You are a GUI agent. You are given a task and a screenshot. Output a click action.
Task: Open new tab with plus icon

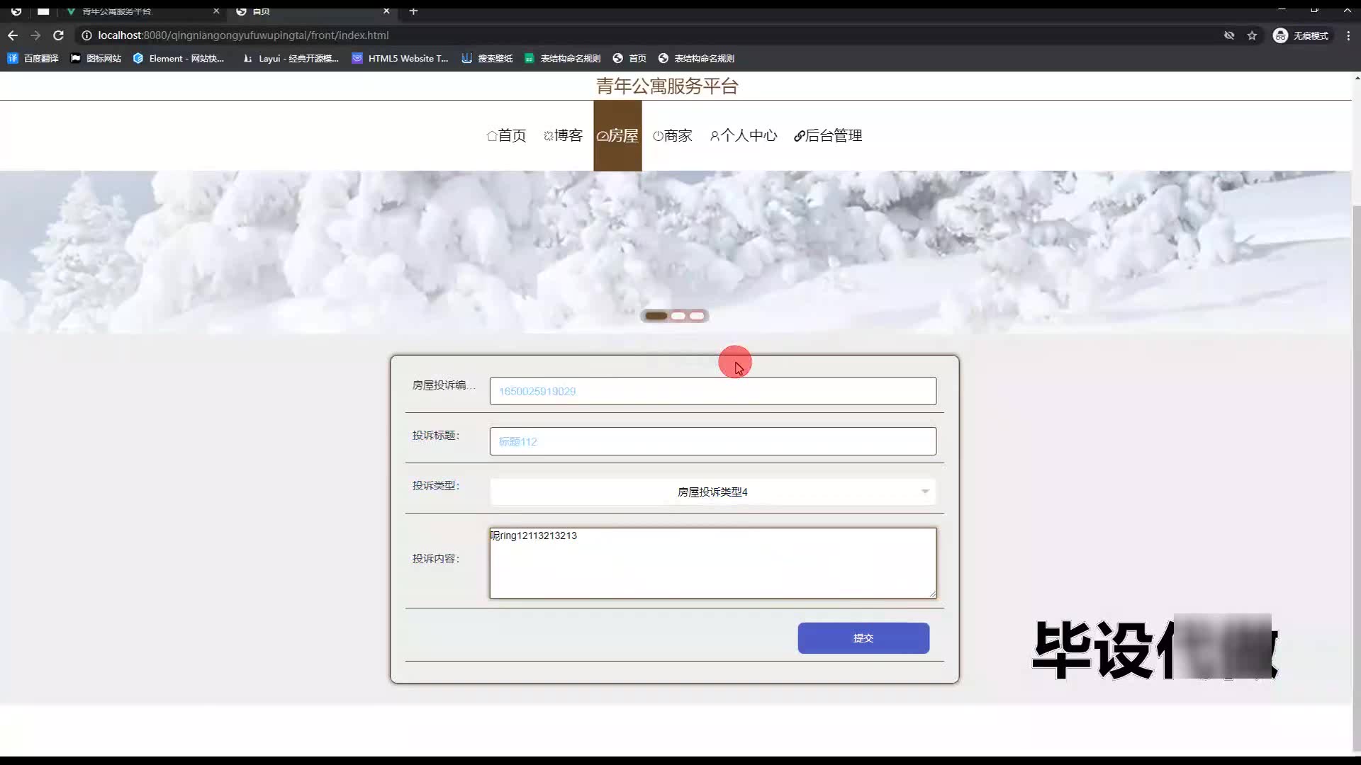413,11
